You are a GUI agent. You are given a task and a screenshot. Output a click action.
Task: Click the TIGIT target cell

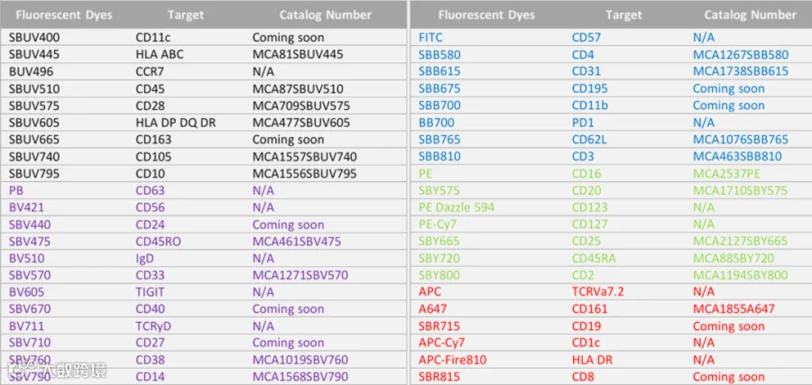pos(150,292)
